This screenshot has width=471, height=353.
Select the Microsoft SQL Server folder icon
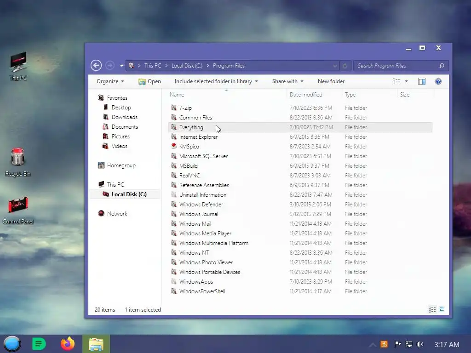pos(174,156)
